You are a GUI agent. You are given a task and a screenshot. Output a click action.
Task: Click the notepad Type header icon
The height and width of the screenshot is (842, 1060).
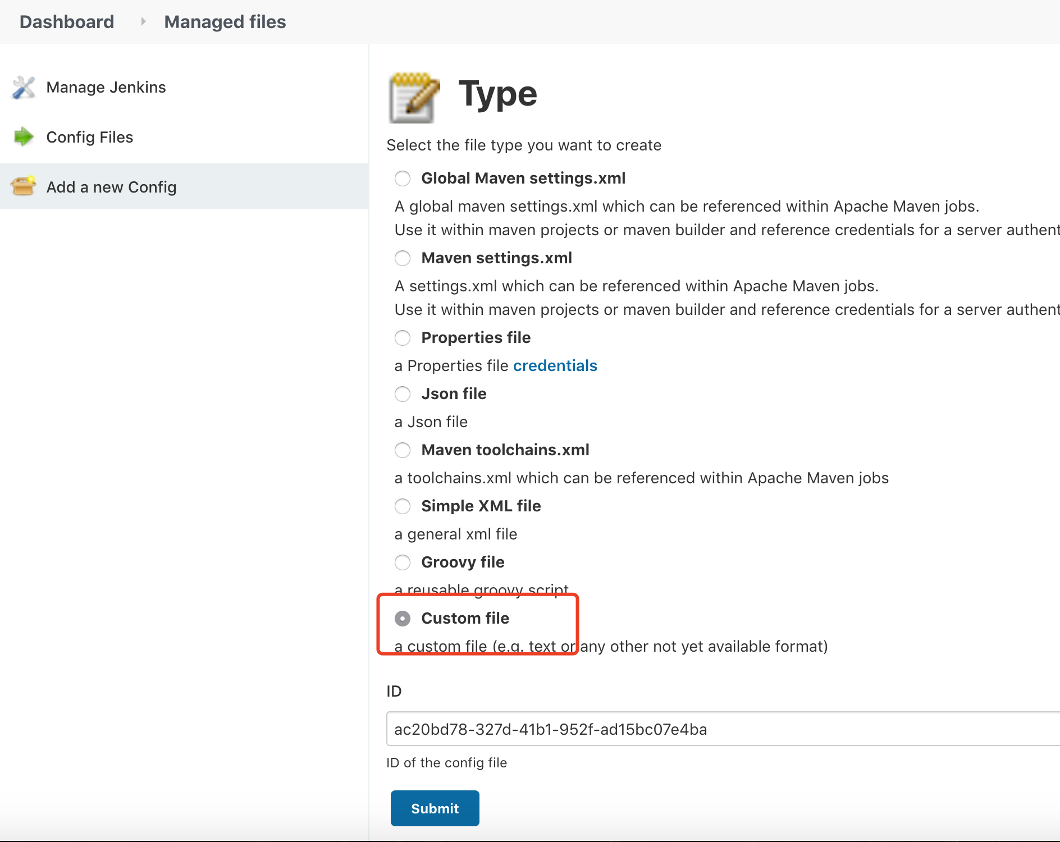[x=414, y=98]
